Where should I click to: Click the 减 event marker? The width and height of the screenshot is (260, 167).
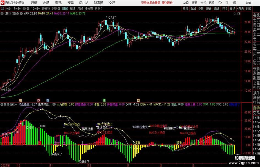coord(104,100)
